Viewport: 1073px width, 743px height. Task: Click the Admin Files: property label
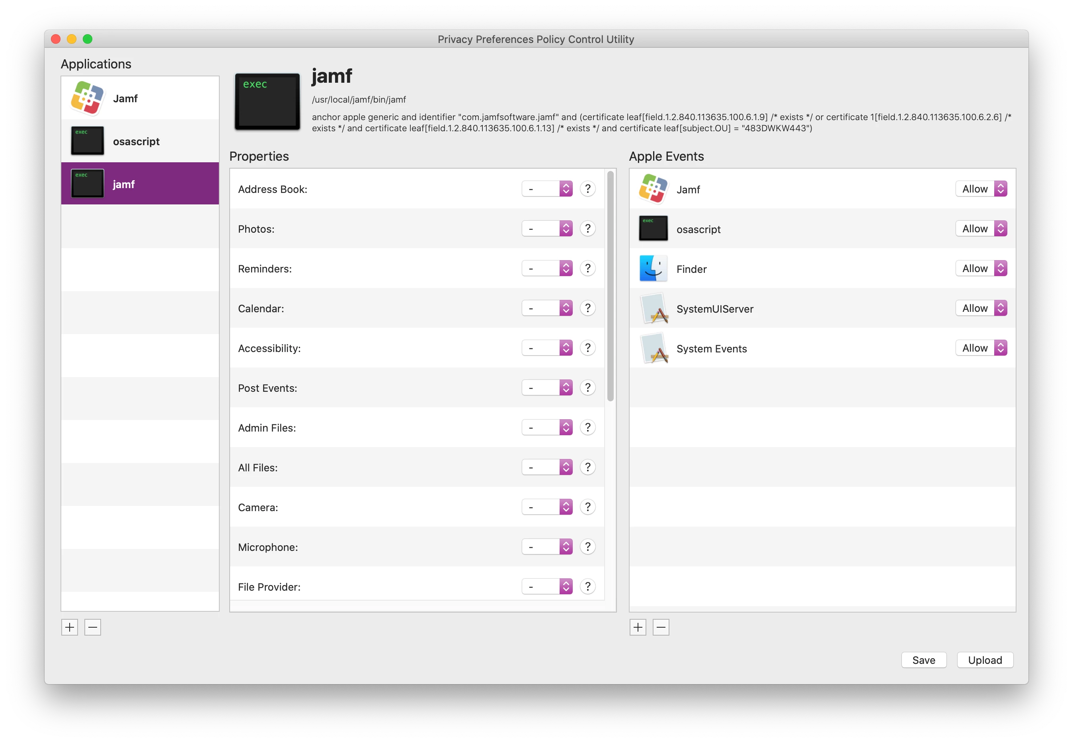coord(267,428)
